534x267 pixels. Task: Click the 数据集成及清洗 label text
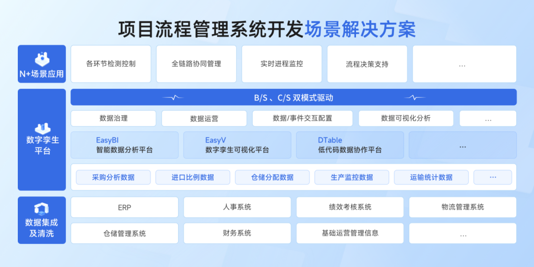42,228
